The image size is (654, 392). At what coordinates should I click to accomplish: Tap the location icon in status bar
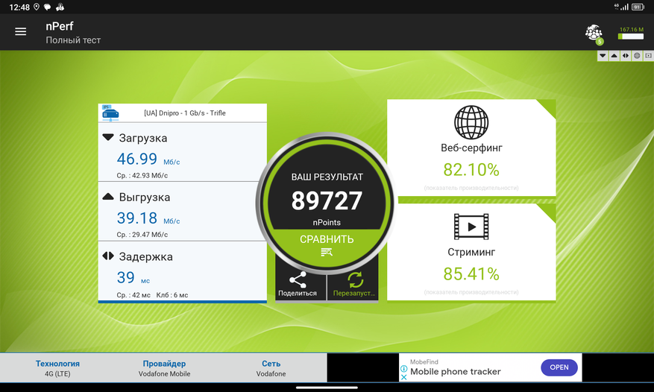click(37, 7)
